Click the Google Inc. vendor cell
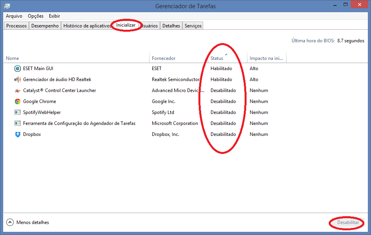The image size is (371, 235). click(x=164, y=101)
